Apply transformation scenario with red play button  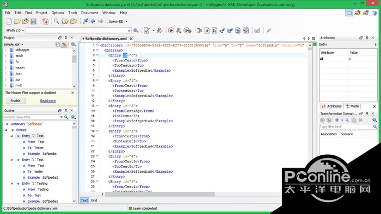click(x=171, y=30)
